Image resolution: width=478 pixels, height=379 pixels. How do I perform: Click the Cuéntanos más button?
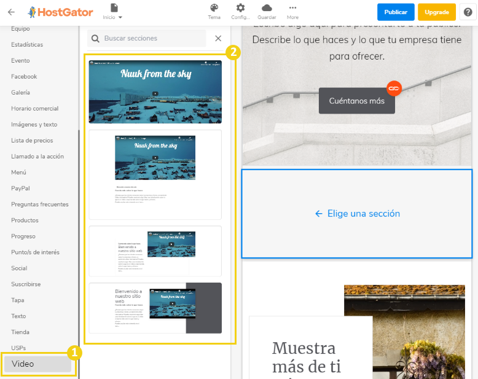357,101
